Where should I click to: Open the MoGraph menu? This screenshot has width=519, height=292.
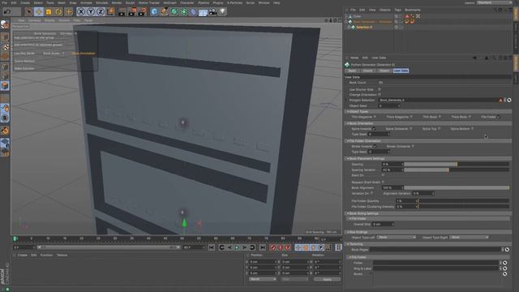[169, 2]
